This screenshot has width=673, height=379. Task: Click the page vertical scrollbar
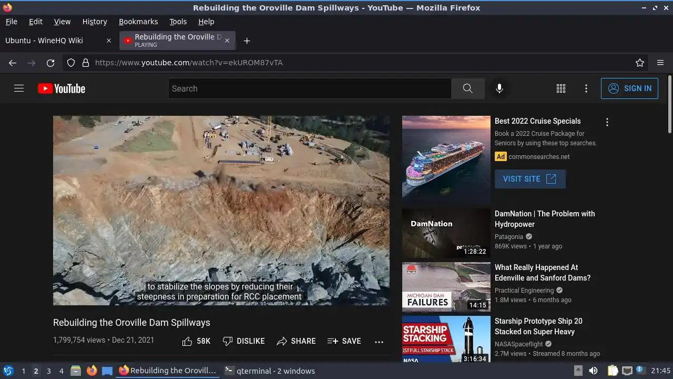click(x=669, y=105)
